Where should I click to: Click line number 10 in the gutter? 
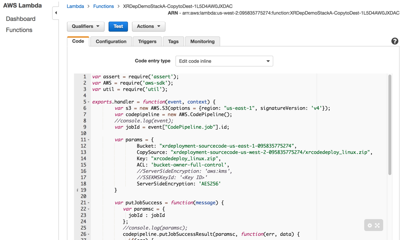[83, 134]
